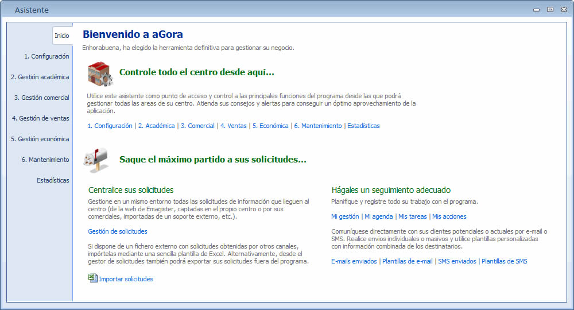Close the Asistente window
Image resolution: width=574 pixels, height=310 pixels.
564,10
